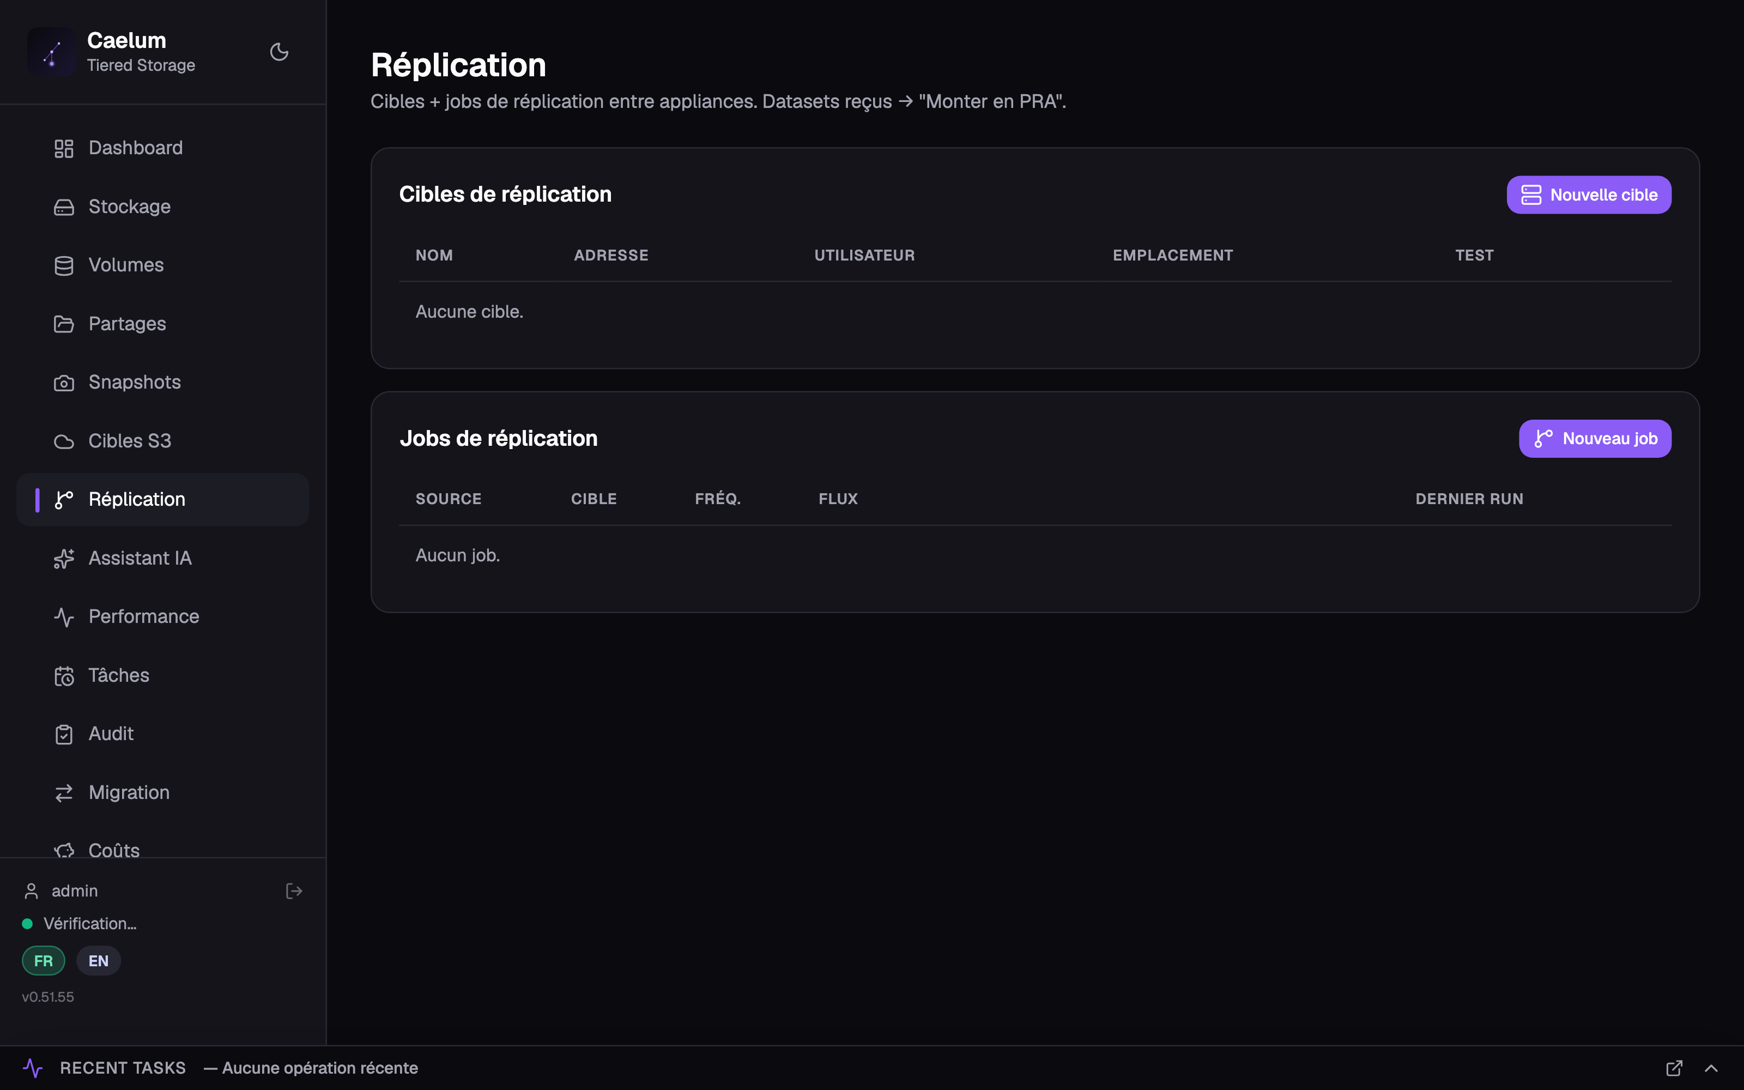The height and width of the screenshot is (1090, 1744).
Task: Click the Migration arrows icon
Action: (x=64, y=793)
